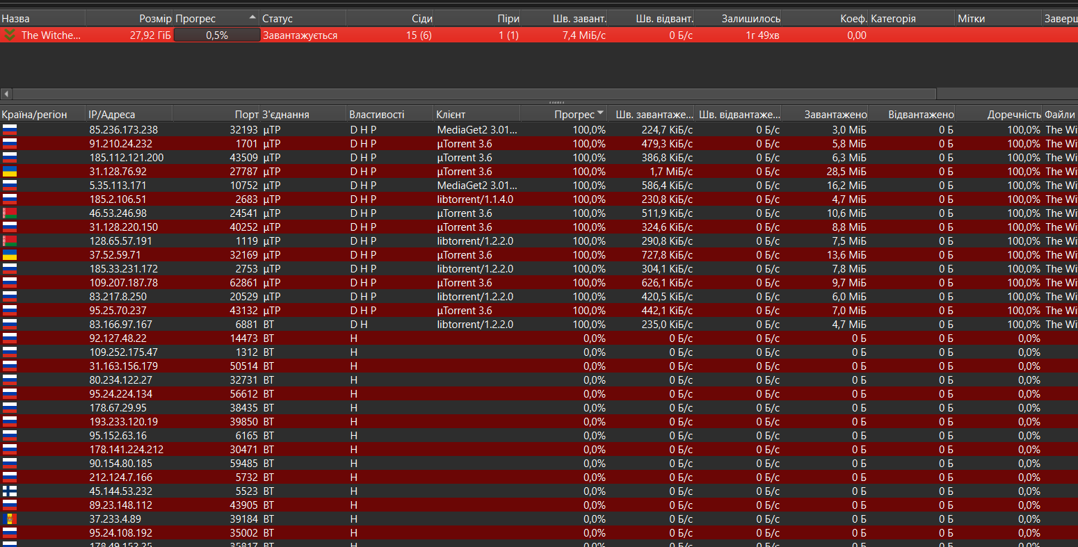
Task: Click the flag icon for peer 95.24.224.134
Action: click(10, 393)
